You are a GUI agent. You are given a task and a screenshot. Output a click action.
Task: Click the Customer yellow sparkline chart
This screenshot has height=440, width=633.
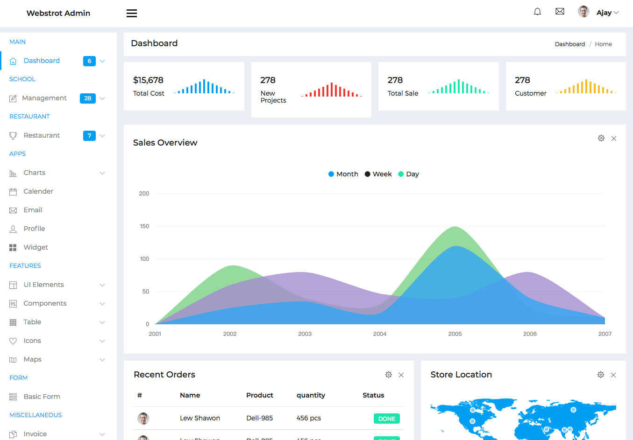click(586, 86)
